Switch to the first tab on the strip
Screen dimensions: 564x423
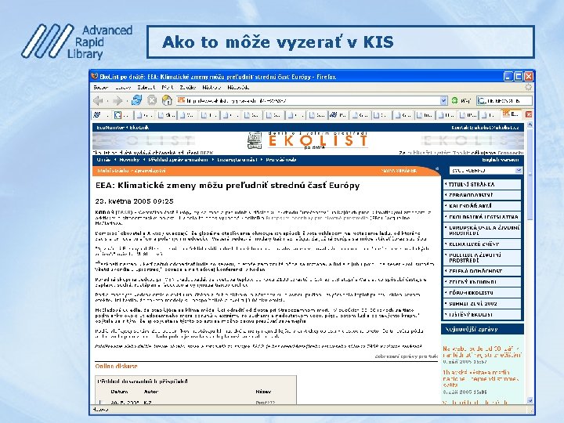pyautogui.click(x=101, y=114)
